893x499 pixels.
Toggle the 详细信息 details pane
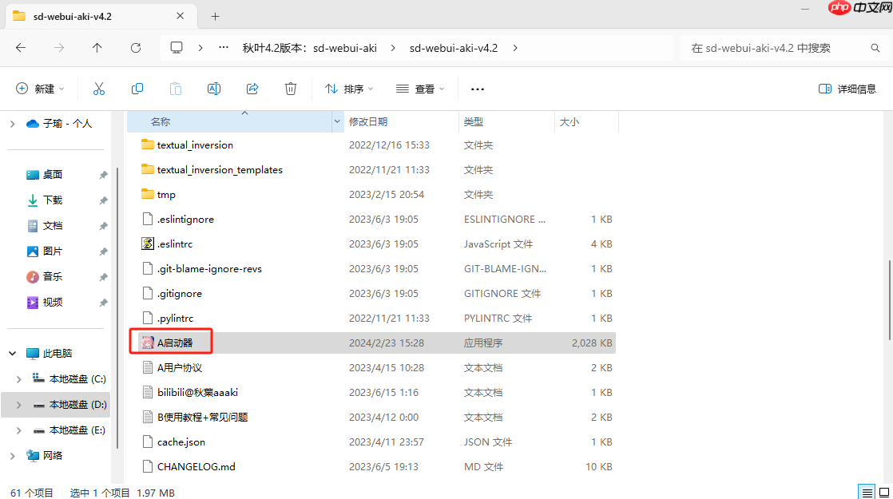(x=847, y=89)
